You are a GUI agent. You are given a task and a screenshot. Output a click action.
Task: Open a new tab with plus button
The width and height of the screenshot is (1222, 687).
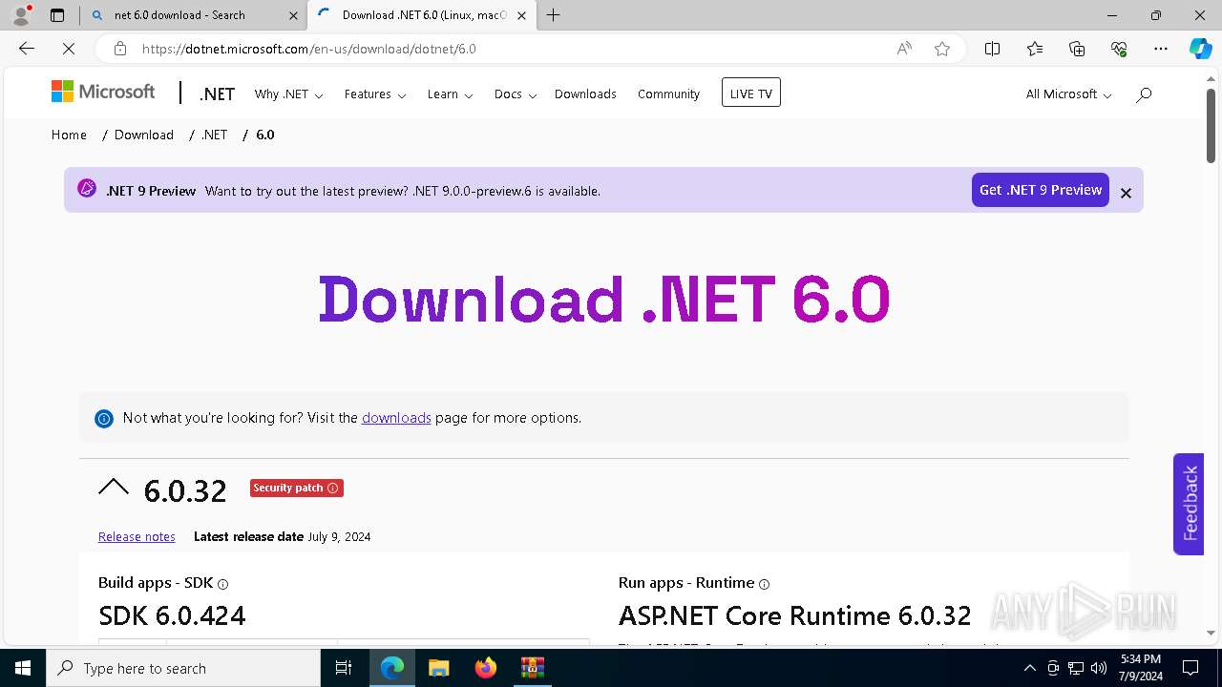(553, 15)
